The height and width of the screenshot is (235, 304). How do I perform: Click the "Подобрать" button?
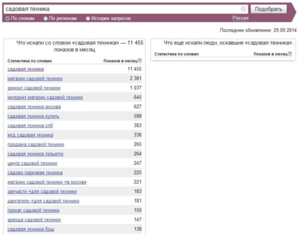pos(269,9)
